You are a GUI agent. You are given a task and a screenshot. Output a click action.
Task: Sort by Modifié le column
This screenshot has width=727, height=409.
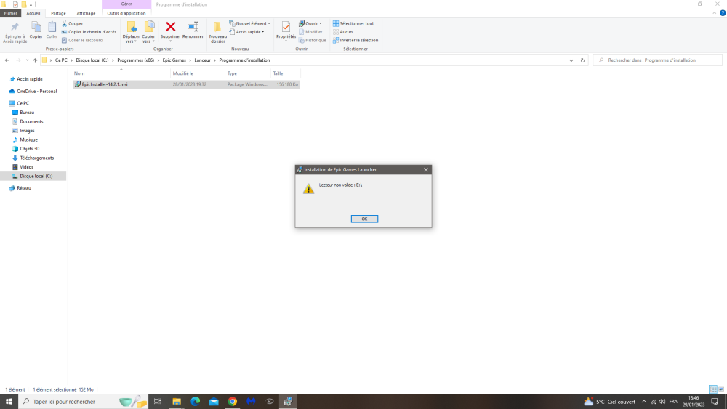coord(198,73)
